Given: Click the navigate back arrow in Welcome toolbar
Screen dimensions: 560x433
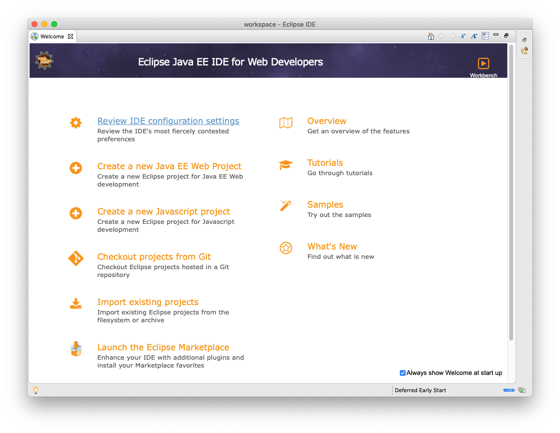Looking at the screenshot, I should pos(442,36).
